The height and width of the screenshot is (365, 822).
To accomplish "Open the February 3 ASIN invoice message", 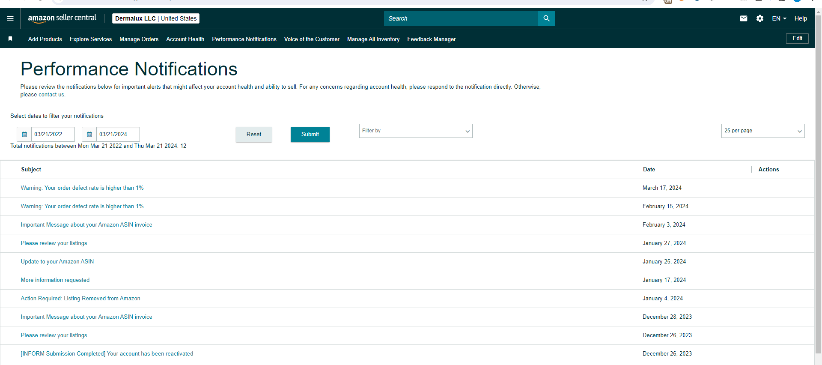I will pos(86,225).
